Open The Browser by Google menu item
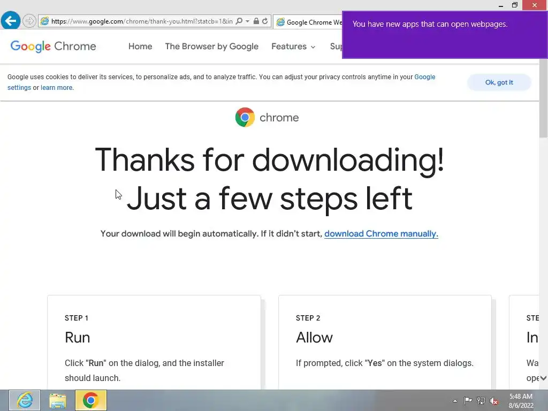Screen dimensions: 548x411 212,47
